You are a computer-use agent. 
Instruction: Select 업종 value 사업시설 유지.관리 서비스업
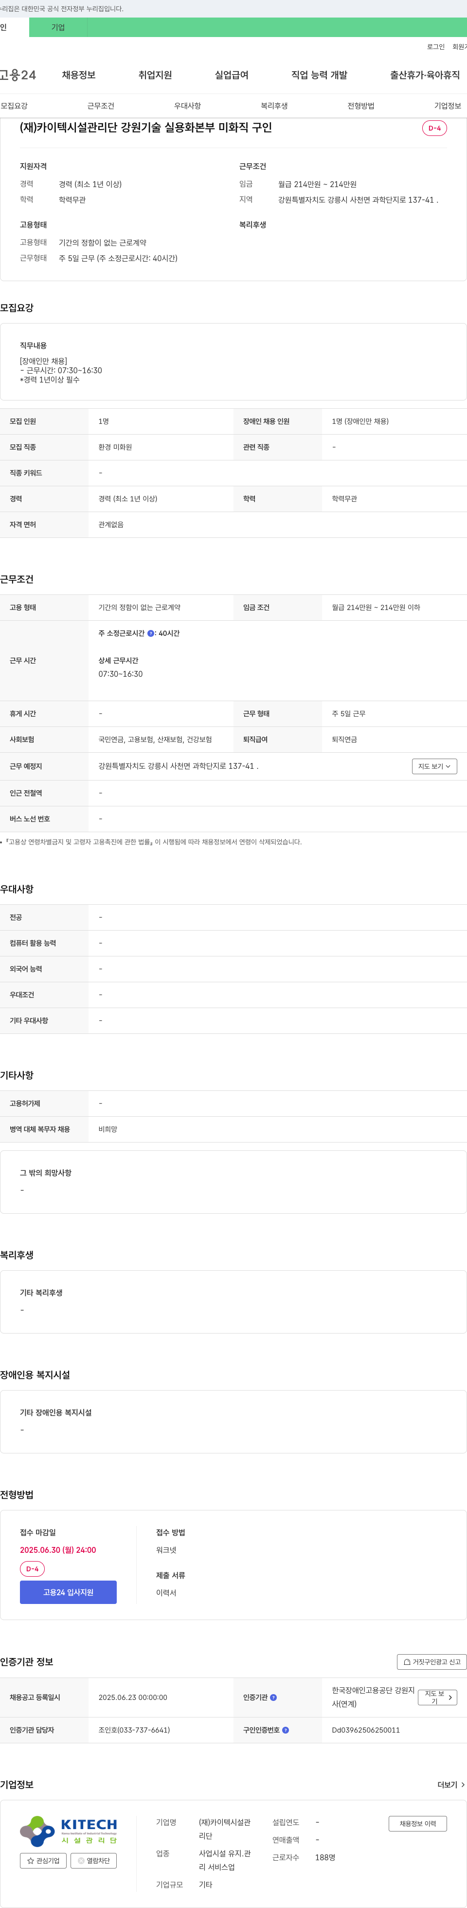225,1860
